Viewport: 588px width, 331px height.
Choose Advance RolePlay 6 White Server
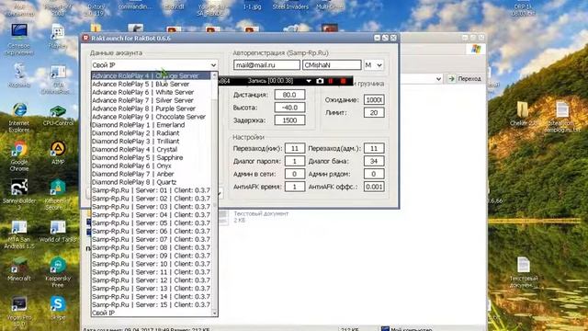pyautogui.click(x=151, y=92)
